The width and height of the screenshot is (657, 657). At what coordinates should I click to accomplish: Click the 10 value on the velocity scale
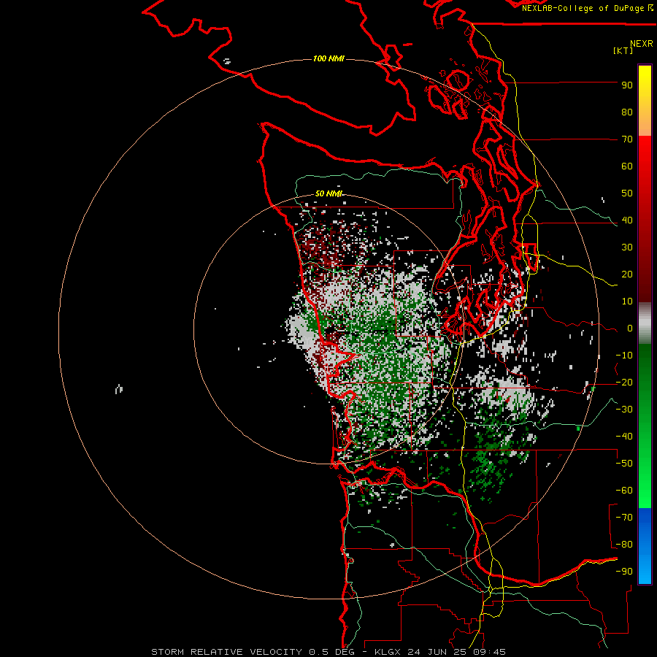point(627,301)
